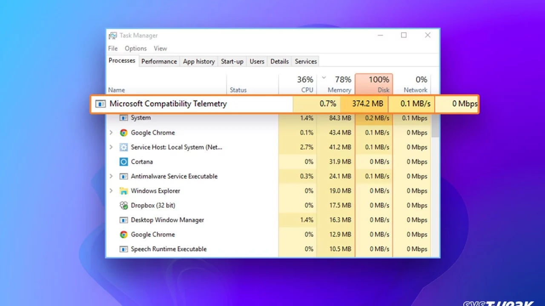This screenshot has height=306, width=545.
Task: Expand Service Host: Local System group
Action: click(x=111, y=147)
